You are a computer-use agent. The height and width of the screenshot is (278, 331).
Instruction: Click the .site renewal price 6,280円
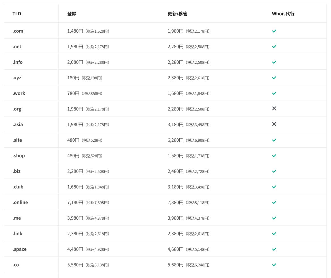pyautogui.click(x=175, y=140)
